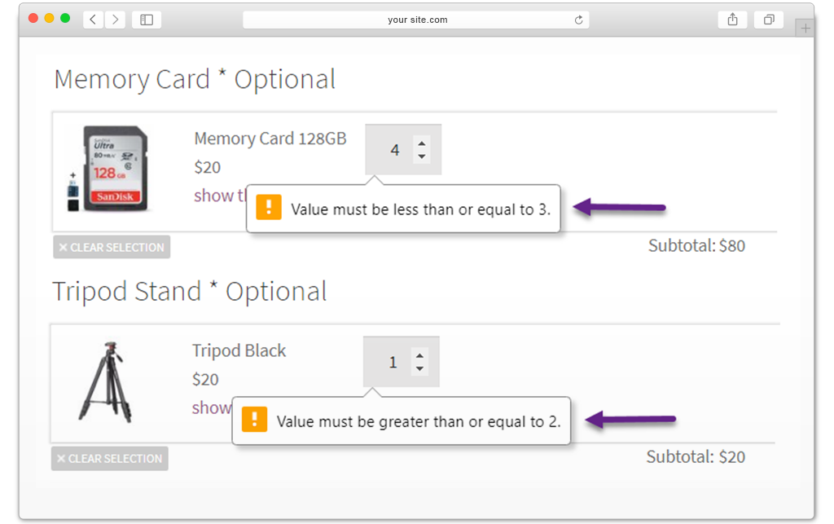This screenshot has height=524, width=834.
Task: Decrease Tripod Black quantity with down arrow
Action: pos(419,368)
